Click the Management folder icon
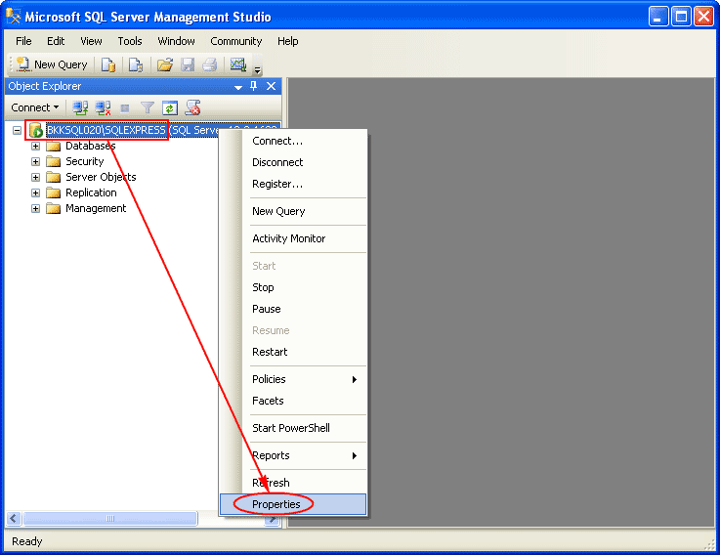The image size is (720, 555). pos(54,208)
